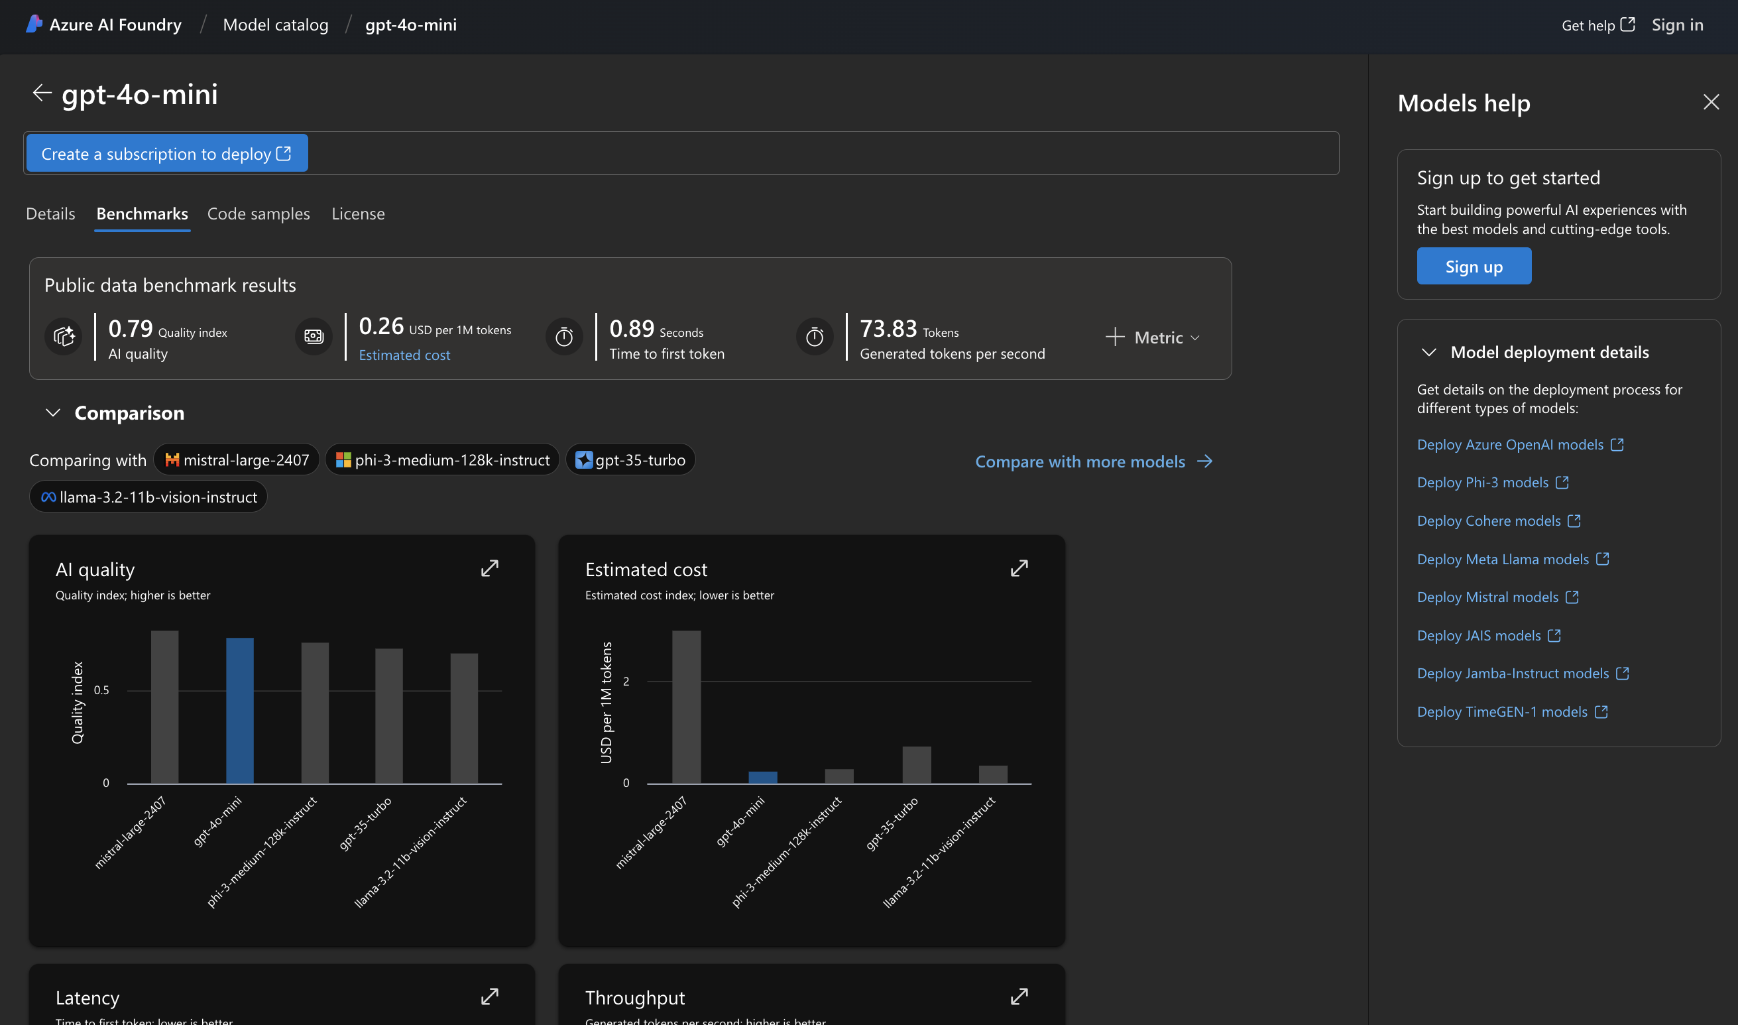Click the Generated tokens per second stopwatch icon
1738x1025 pixels.
[x=815, y=337]
